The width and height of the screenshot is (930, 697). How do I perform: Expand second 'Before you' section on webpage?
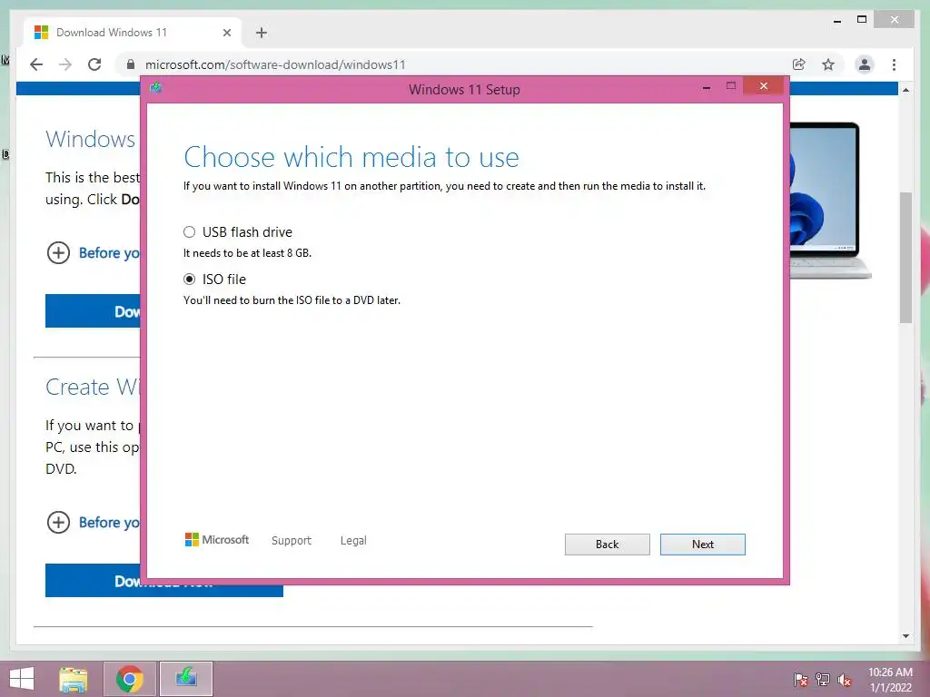[58, 523]
